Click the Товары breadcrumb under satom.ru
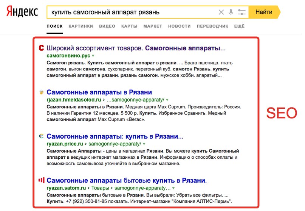Viewport: 305px width, 211px height. coord(100,188)
